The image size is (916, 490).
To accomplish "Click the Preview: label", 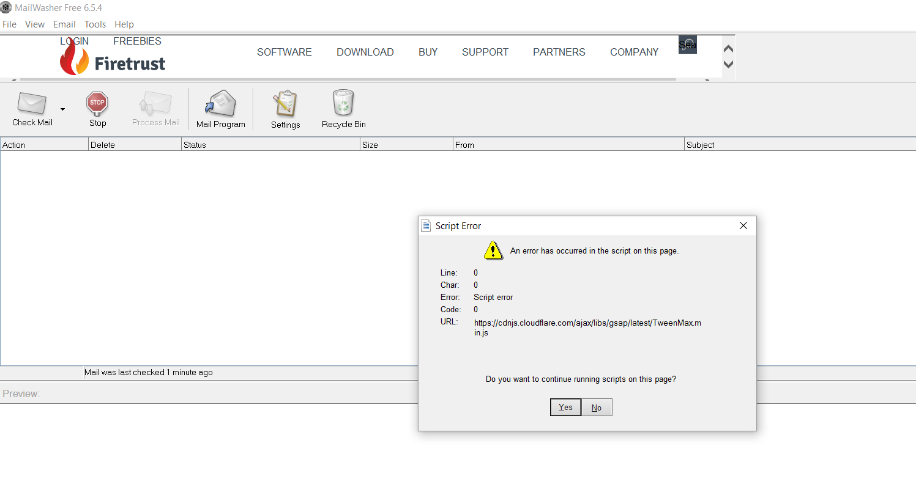I will click(x=21, y=393).
